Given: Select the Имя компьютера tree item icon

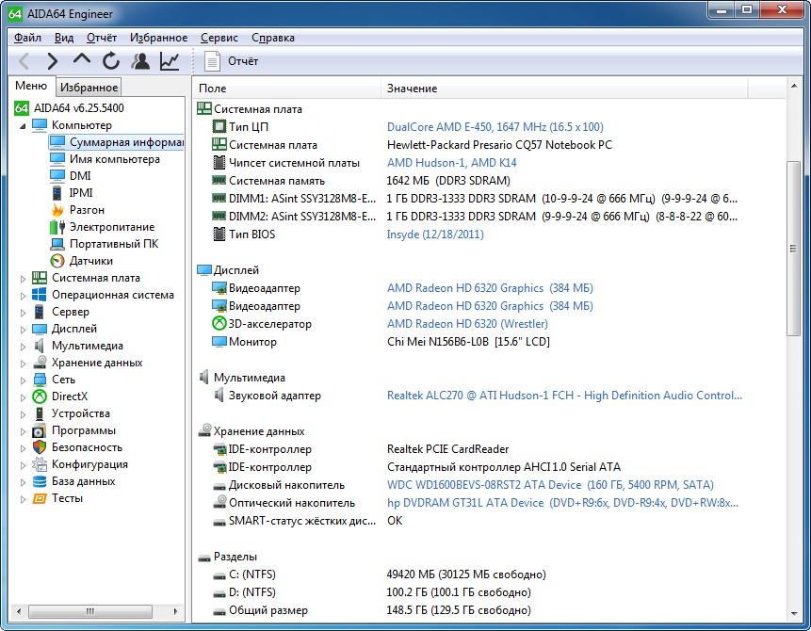Looking at the screenshot, I should [x=57, y=159].
